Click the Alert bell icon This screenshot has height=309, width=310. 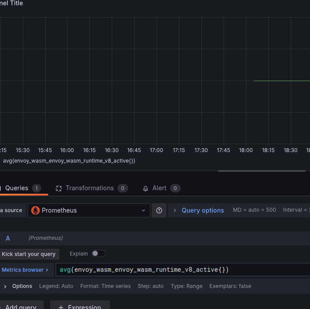click(x=146, y=188)
